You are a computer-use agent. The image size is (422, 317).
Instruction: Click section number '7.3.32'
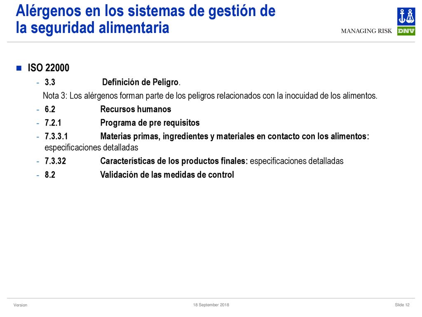55,161
